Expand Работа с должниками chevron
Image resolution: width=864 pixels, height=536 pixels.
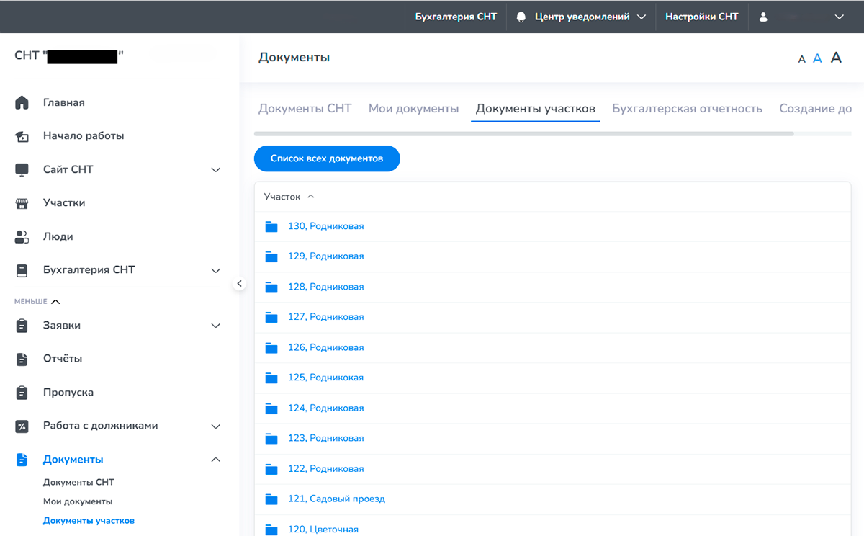[215, 426]
